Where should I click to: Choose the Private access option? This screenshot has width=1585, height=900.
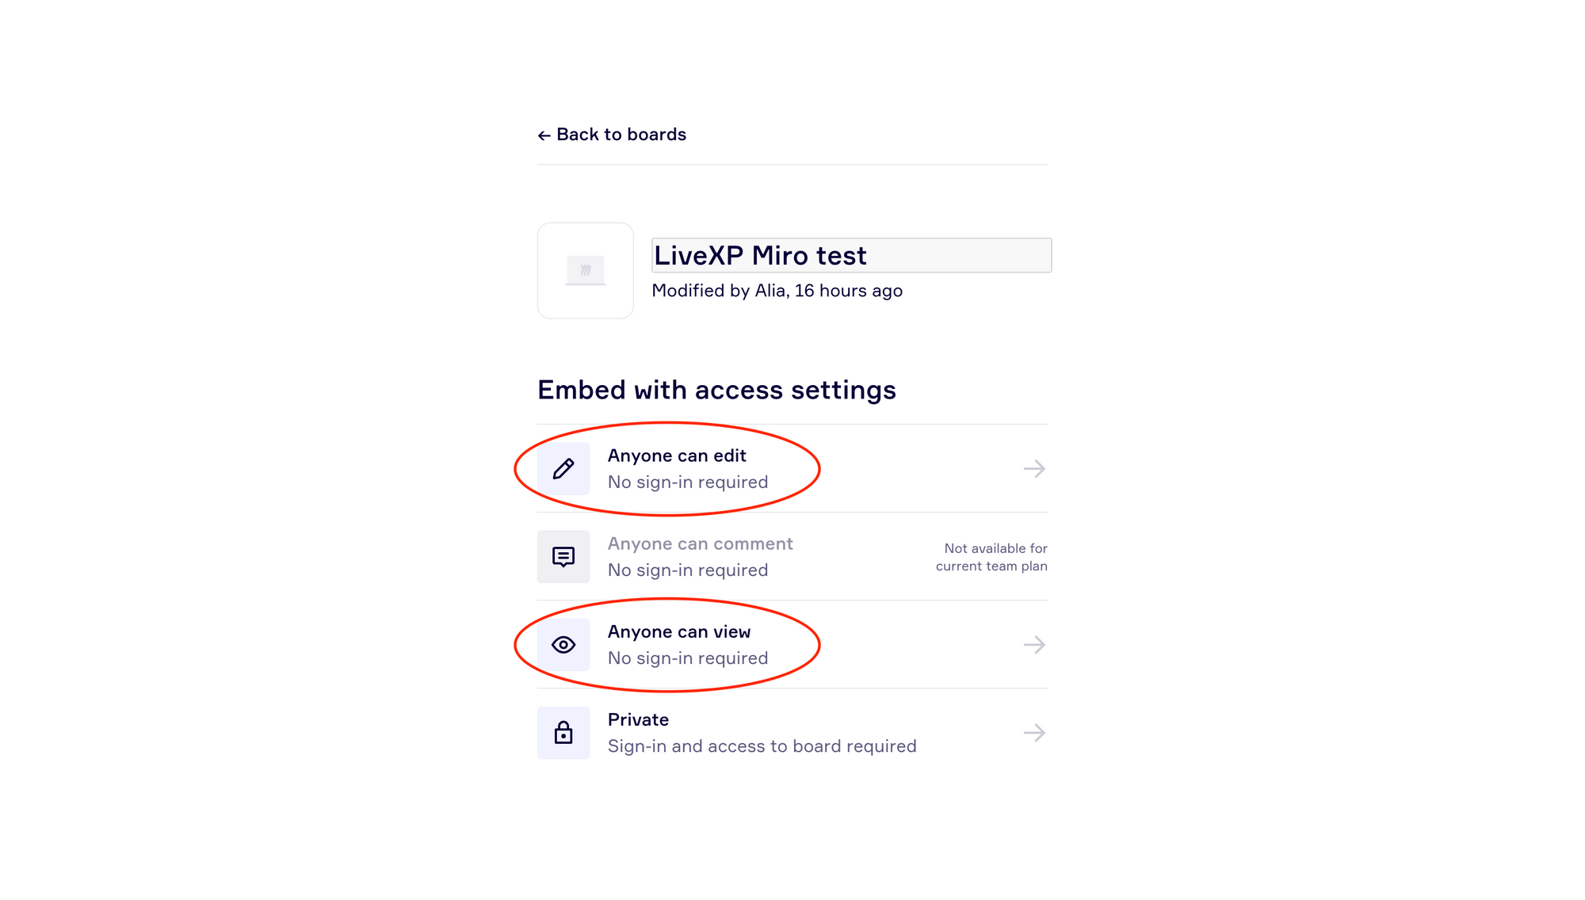(x=792, y=733)
